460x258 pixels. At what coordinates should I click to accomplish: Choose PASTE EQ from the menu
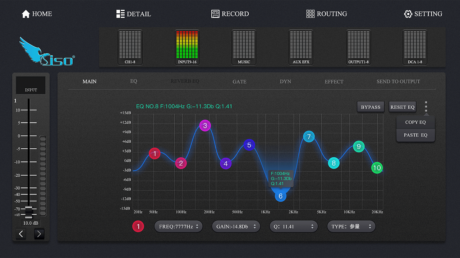tap(415, 135)
